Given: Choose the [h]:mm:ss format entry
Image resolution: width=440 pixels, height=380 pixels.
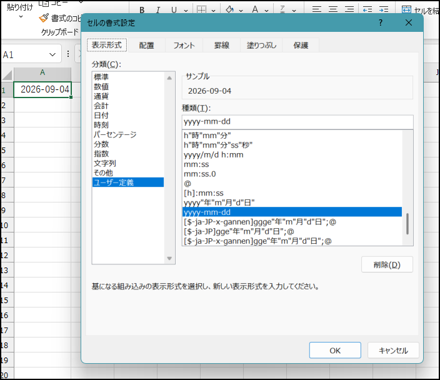Looking at the screenshot, I should pos(292,192).
